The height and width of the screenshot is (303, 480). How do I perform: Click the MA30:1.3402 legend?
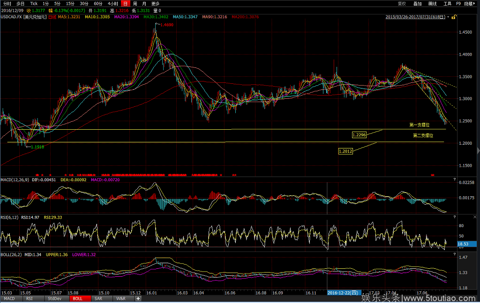[156, 17]
